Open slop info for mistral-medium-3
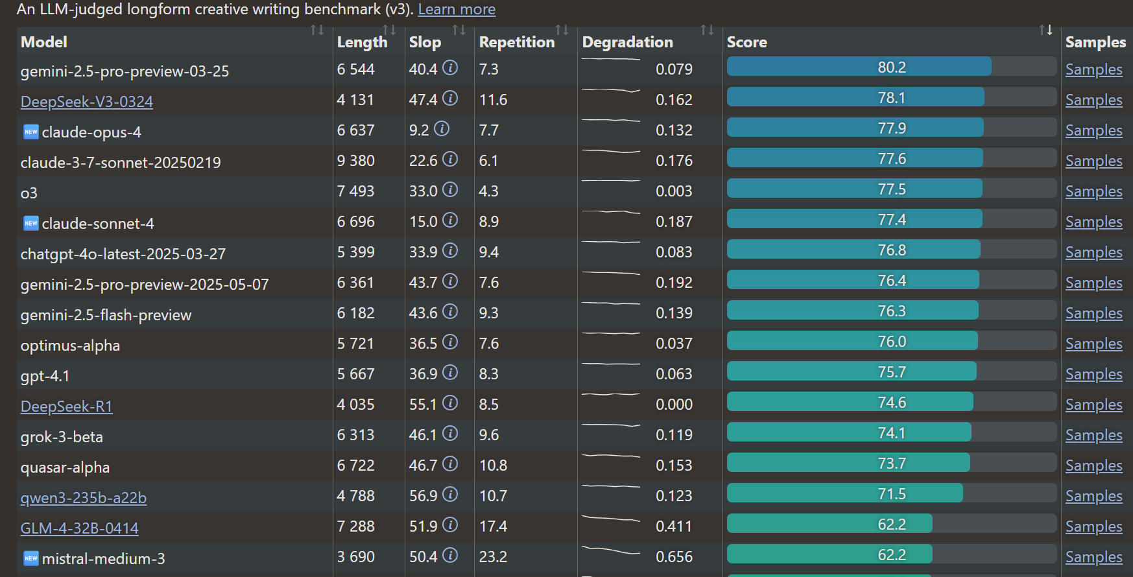1133x577 pixels. tap(450, 555)
